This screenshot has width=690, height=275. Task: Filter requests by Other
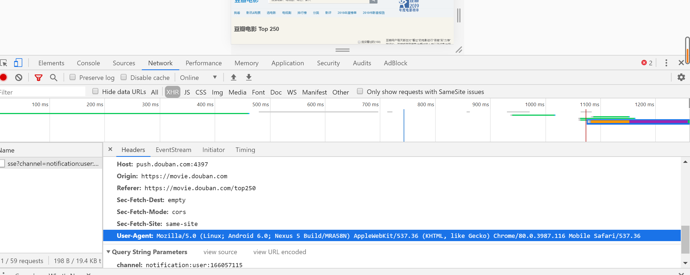click(x=341, y=92)
